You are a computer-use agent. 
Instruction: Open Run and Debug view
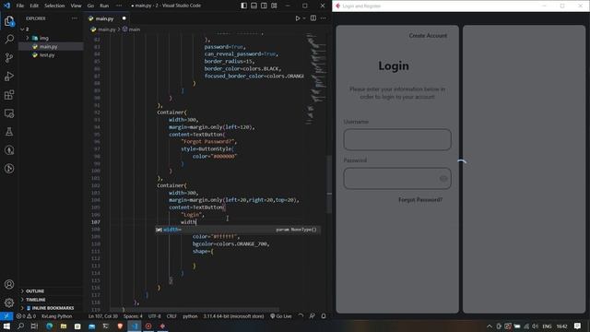click(9, 76)
